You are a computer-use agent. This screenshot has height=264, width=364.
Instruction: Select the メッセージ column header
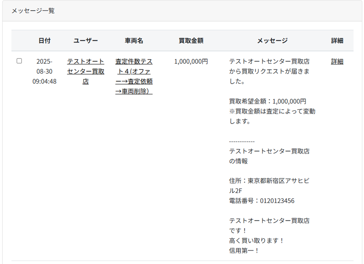272,41
